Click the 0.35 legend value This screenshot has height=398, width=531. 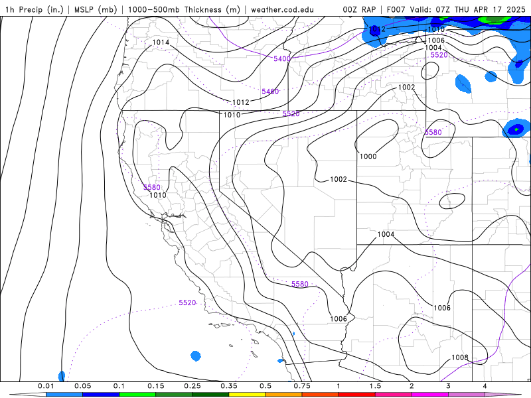point(229,386)
